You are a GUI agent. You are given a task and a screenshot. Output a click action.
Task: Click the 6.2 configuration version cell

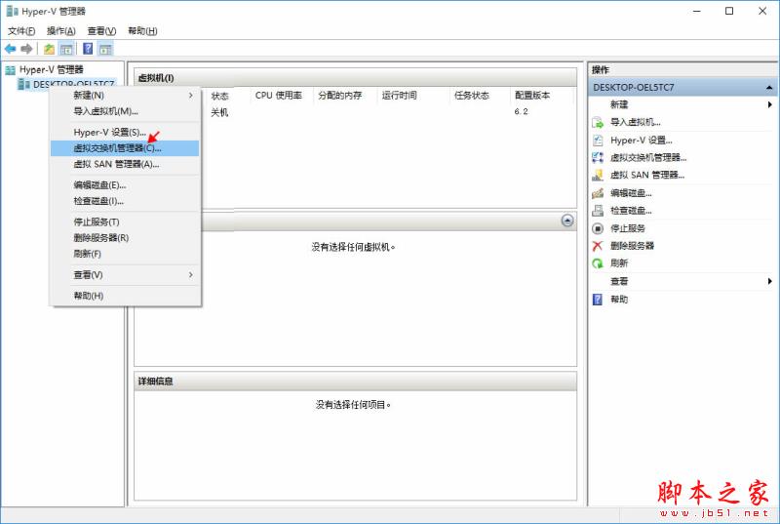521,112
